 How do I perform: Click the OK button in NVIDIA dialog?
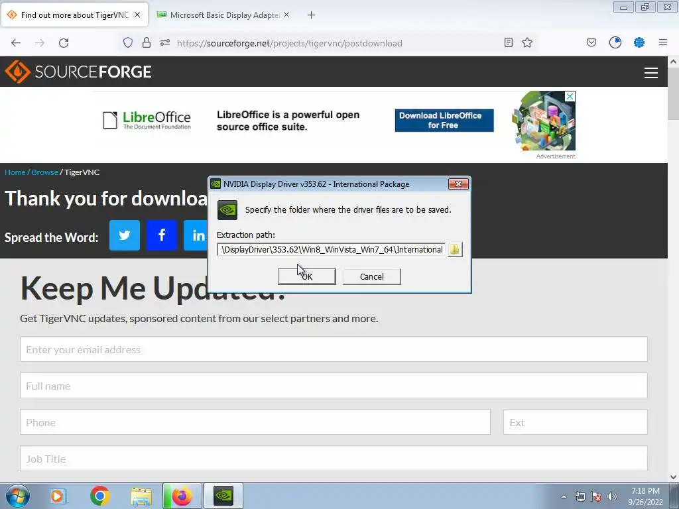(x=306, y=276)
